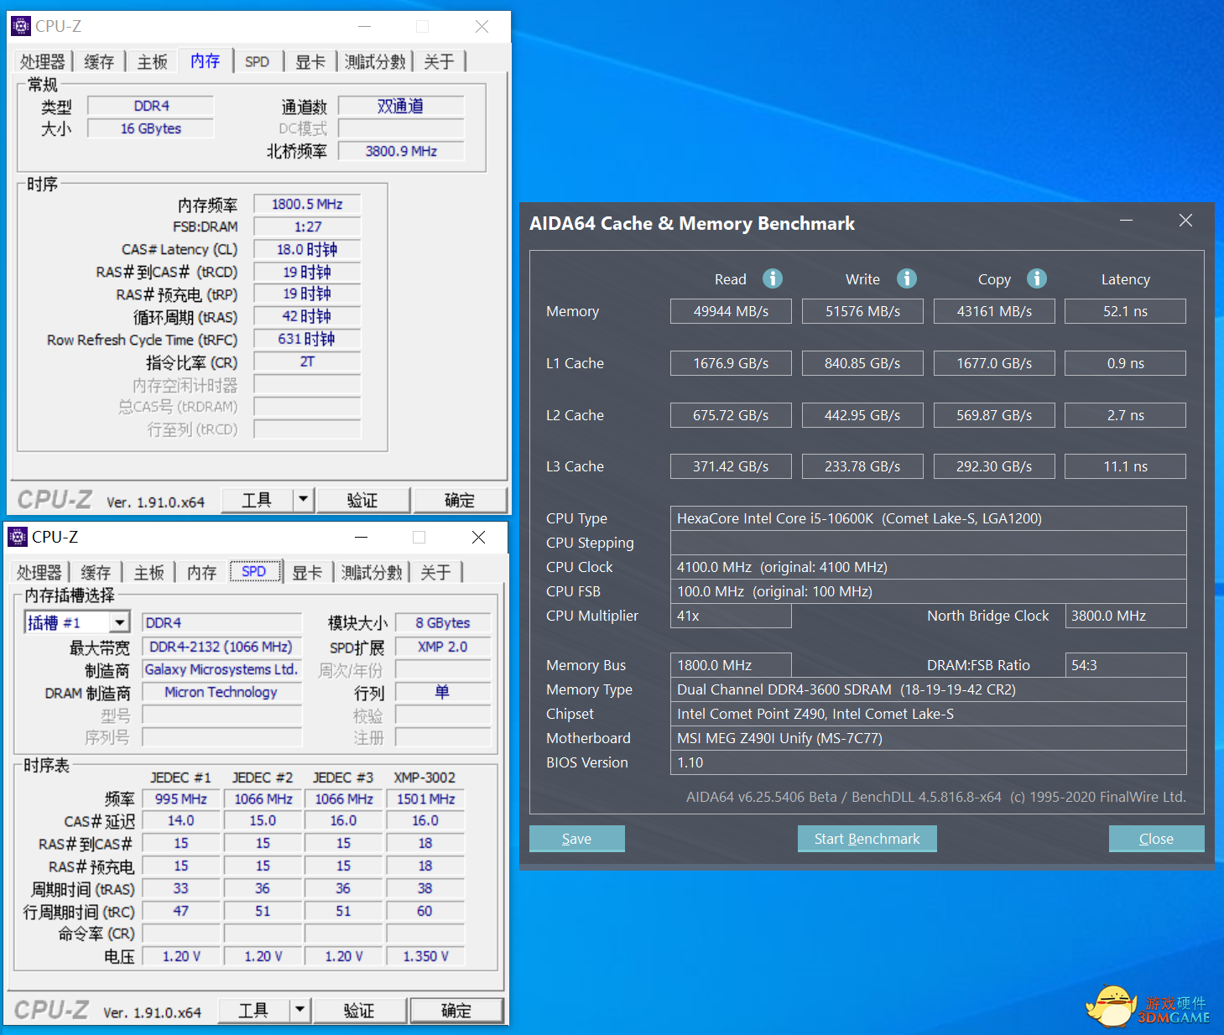Click Write info icon in AIDA64
This screenshot has width=1224, height=1035.
point(907,278)
